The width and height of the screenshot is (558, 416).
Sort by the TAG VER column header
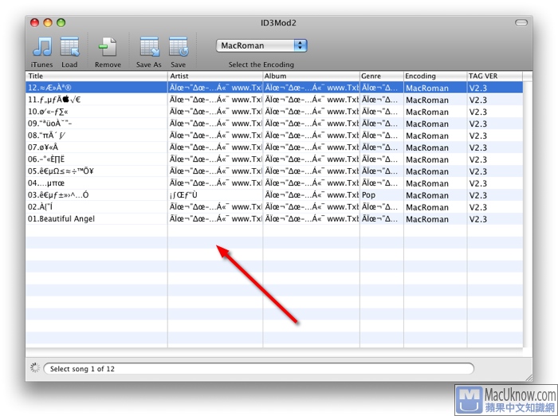[x=495, y=76]
